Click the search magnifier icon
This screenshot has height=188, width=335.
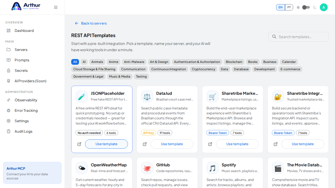click(274, 37)
